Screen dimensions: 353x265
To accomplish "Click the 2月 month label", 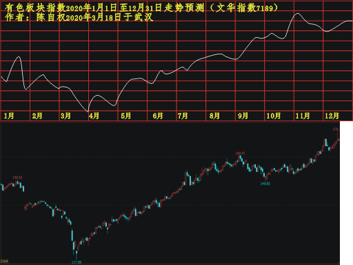I will point(37,116).
